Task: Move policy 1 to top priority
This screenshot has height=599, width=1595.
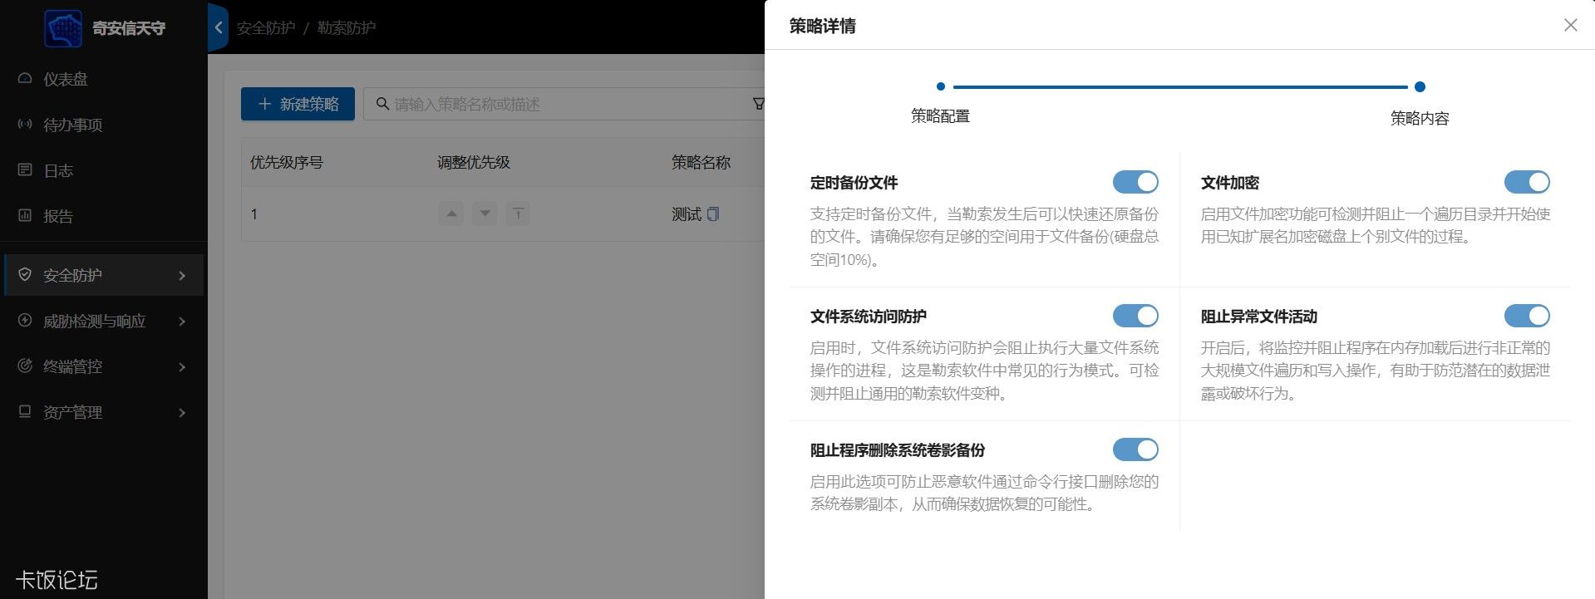Action: (518, 214)
